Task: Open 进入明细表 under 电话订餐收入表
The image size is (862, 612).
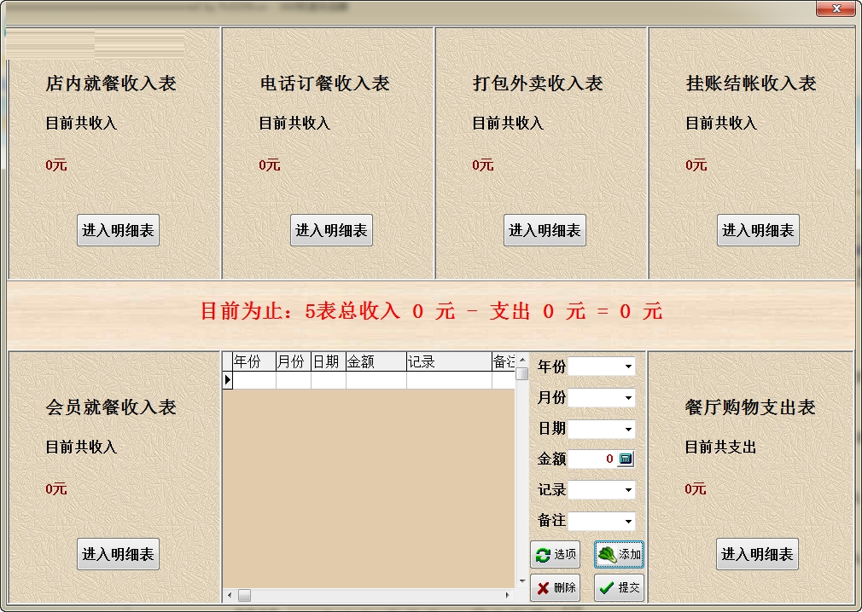Action: (x=331, y=230)
